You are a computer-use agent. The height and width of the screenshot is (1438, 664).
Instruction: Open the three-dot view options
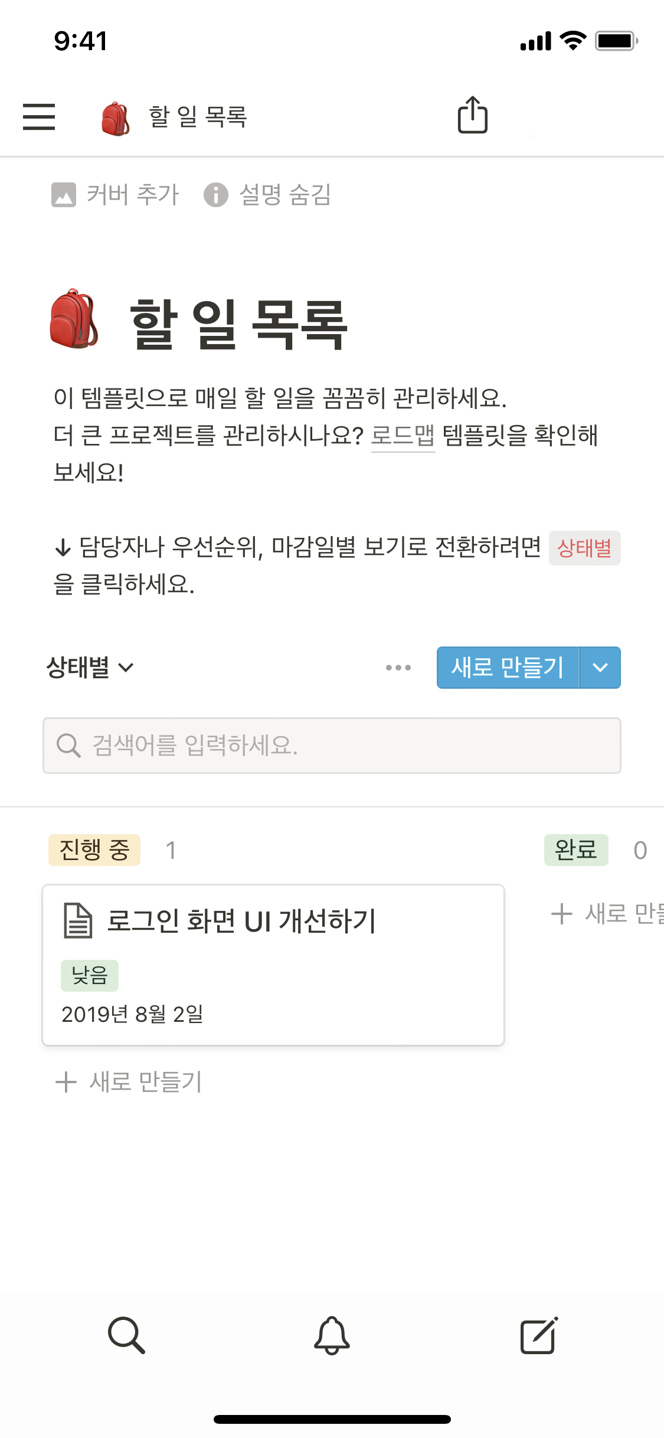pos(398,668)
